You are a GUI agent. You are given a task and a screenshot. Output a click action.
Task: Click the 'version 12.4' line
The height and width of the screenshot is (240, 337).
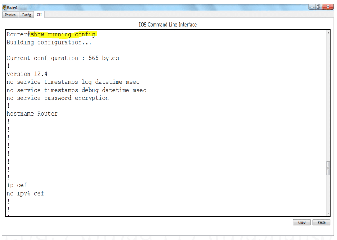coord(27,74)
